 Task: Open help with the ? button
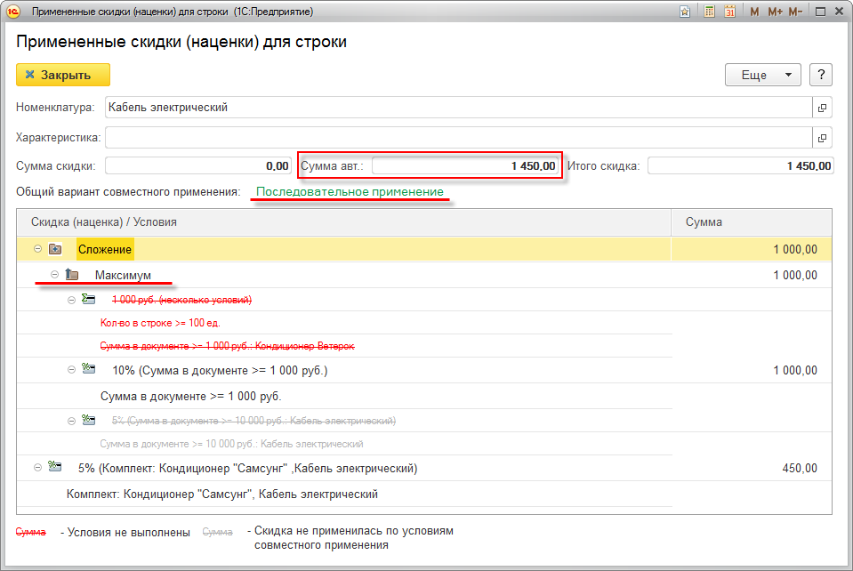tap(821, 75)
